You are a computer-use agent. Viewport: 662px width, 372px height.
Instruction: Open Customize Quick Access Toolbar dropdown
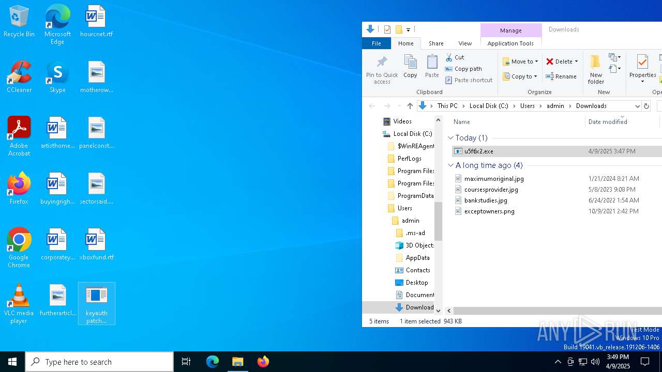coord(408,30)
